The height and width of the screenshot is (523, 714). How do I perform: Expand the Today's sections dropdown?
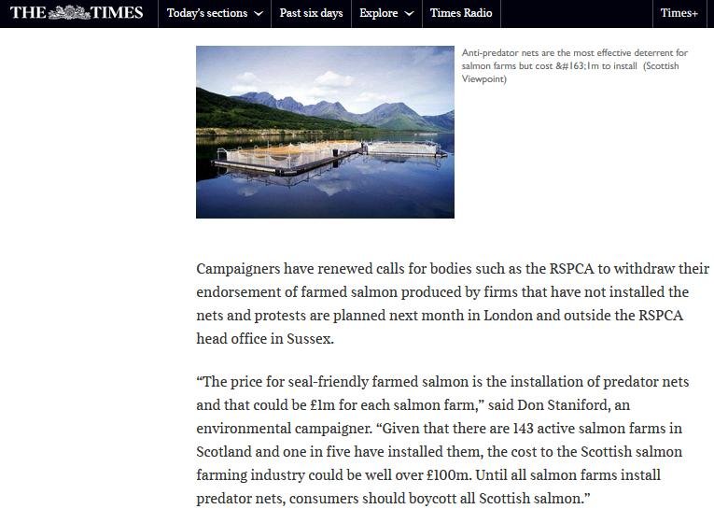pyautogui.click(x=214, y=13)
